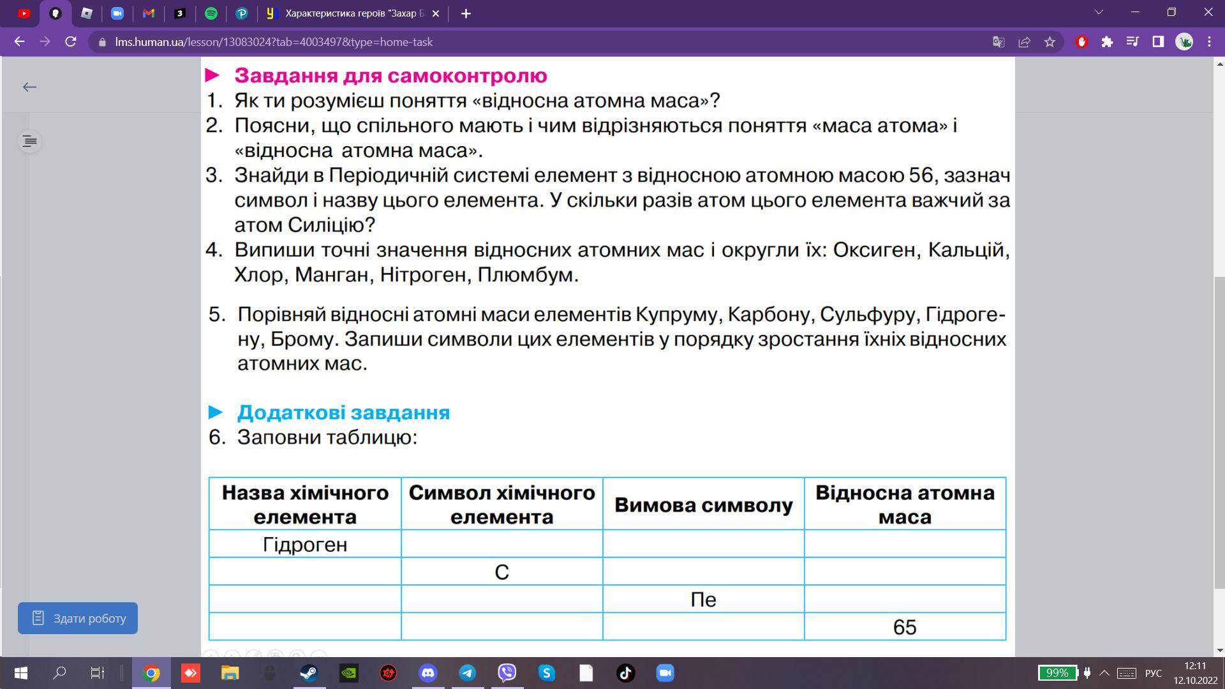Bookmark this page with the star

point(1050,42)
